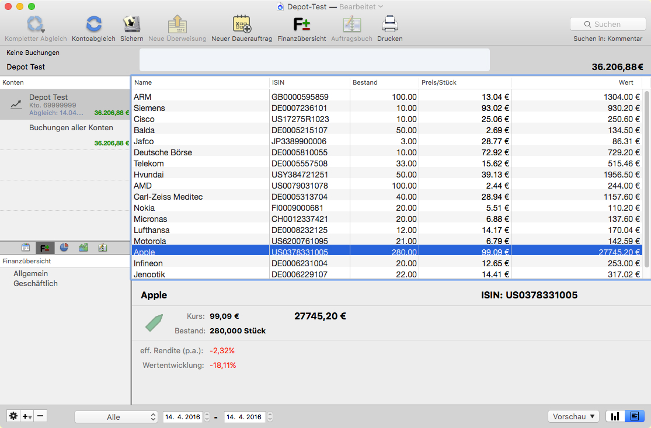Screen dimensions: 651x428
Task: Select the green line chart sidebar icon
Action: point(83,248)
